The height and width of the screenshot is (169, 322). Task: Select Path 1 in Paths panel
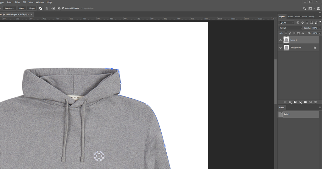[298, 114]
